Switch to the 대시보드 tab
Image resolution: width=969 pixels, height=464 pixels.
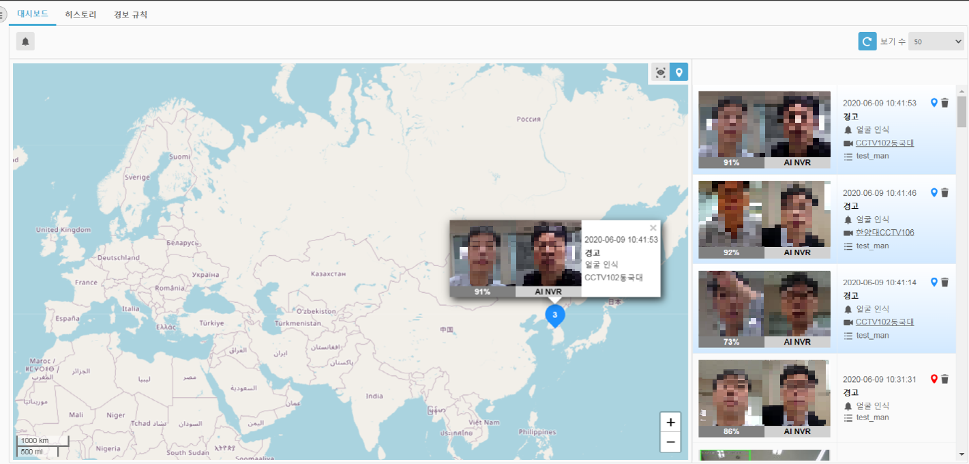coord(33,14)
